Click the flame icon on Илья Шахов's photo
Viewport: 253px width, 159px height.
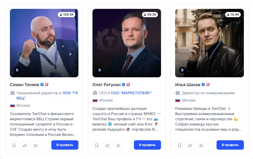(182, 70)
